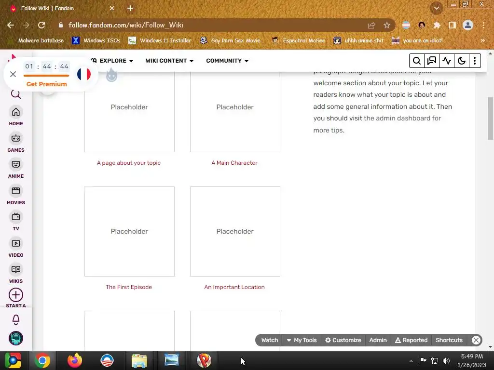Open the ANIME section in sidebar

pos(16,169)
